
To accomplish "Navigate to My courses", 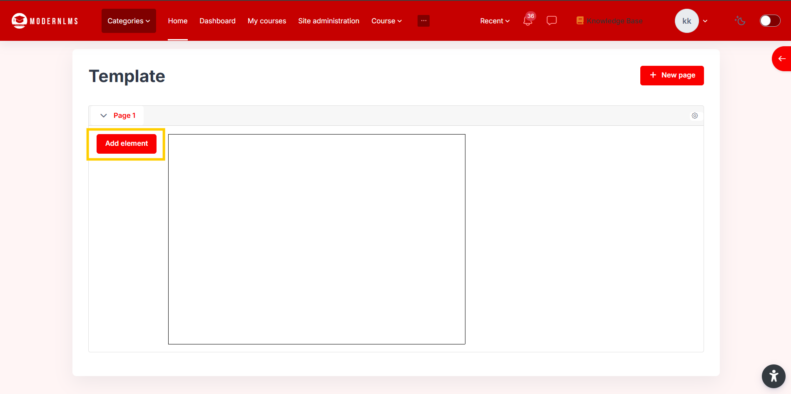I will pos(267,21).
